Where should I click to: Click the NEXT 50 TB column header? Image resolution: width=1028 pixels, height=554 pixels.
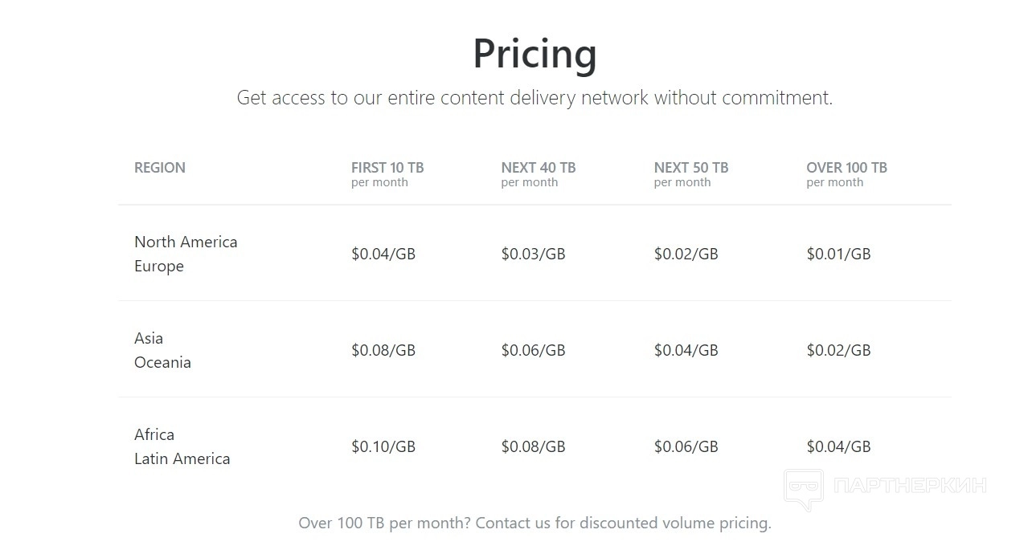coord(691,168)
